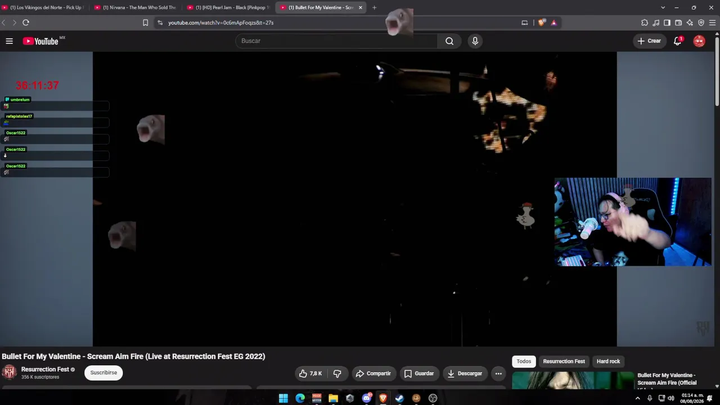Select the Resurrection Fest filter chip

[564, 361]
